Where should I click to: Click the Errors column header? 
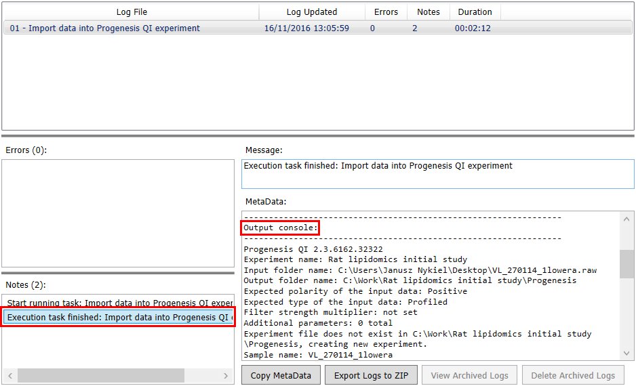[x=386, y=12]
